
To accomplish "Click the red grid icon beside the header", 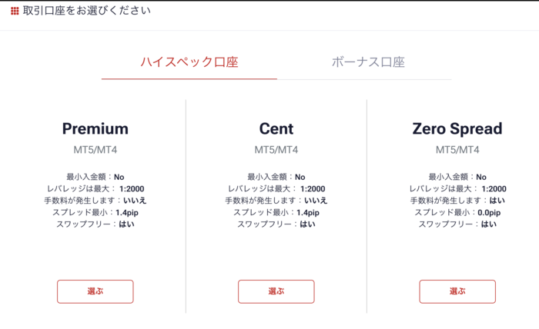I will (x=15, y=12).
